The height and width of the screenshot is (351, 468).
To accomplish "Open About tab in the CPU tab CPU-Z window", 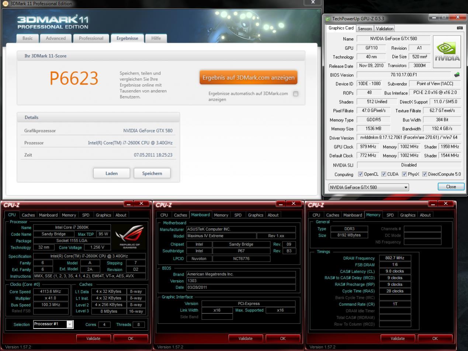I will (x=121, y=215).
